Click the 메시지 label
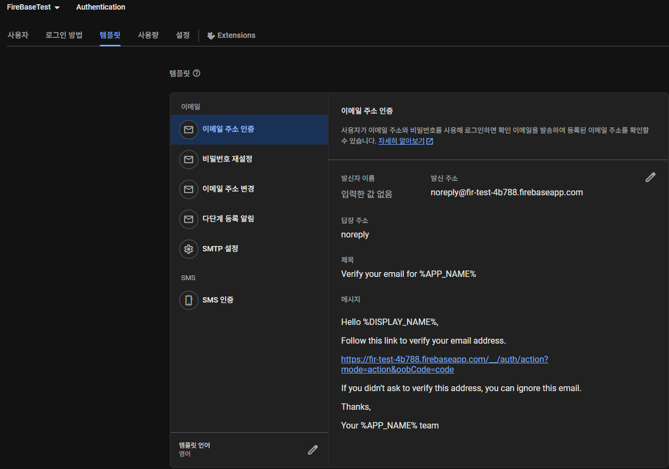The height and width of the screenshot is (469, 669). tap(351, 300)
